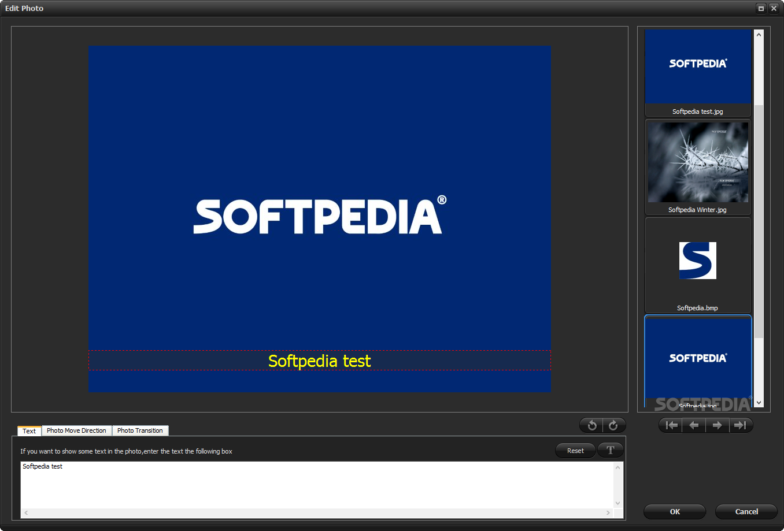Switch to the Text tab
The width and height of the screenshot is (784, 531).
(x=29, y=431)
